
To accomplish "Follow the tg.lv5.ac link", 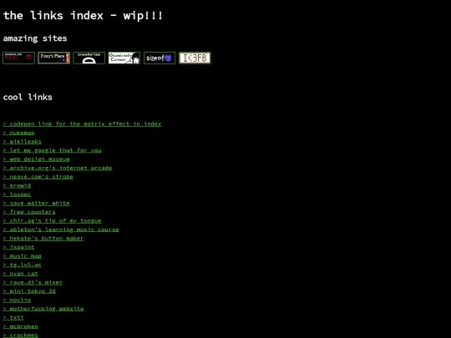I will 23,265.
